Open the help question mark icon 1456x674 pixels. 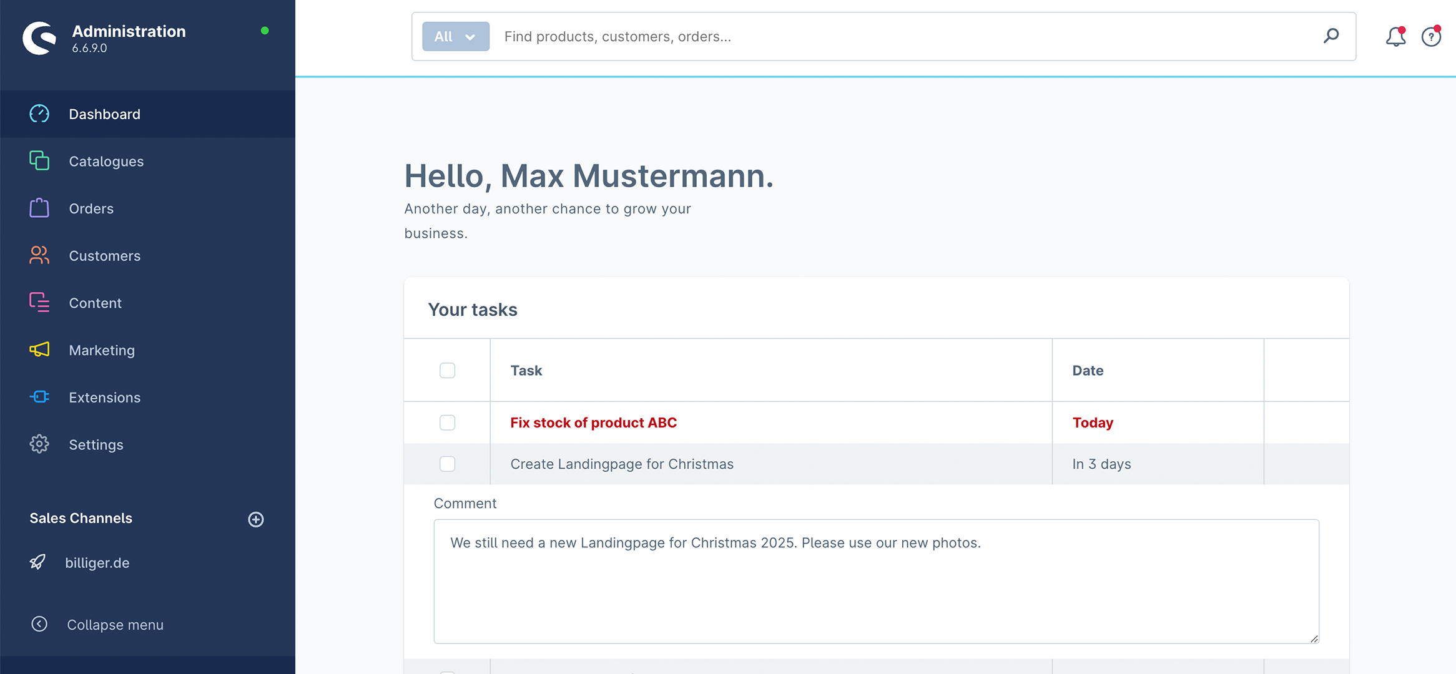(x=1431, y=37)
